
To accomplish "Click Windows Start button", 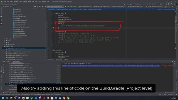I will pyautogui.click(x=3, y=98).
